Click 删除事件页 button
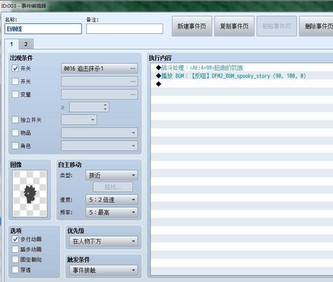Screen dimensions: 333x282 tap(316, 26)
